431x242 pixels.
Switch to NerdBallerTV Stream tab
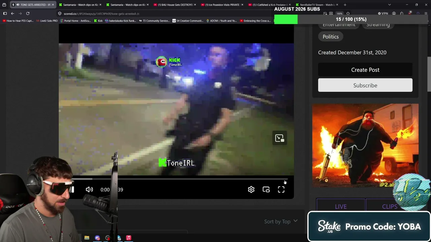317,5
